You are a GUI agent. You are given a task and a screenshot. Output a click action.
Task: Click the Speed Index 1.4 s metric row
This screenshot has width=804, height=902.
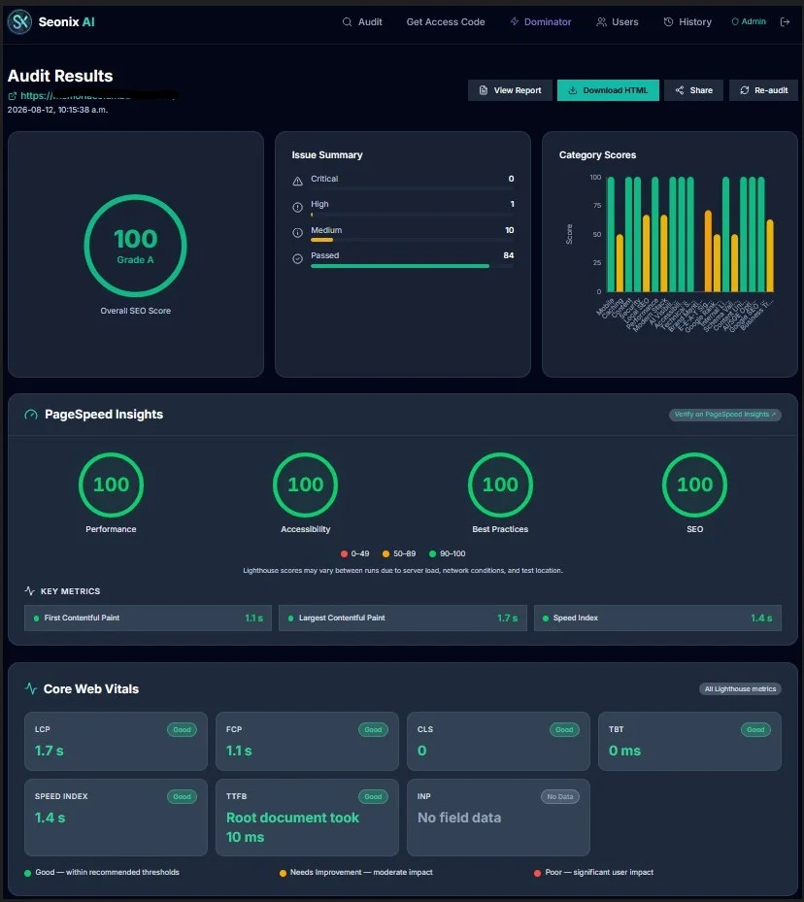point(657,618)
